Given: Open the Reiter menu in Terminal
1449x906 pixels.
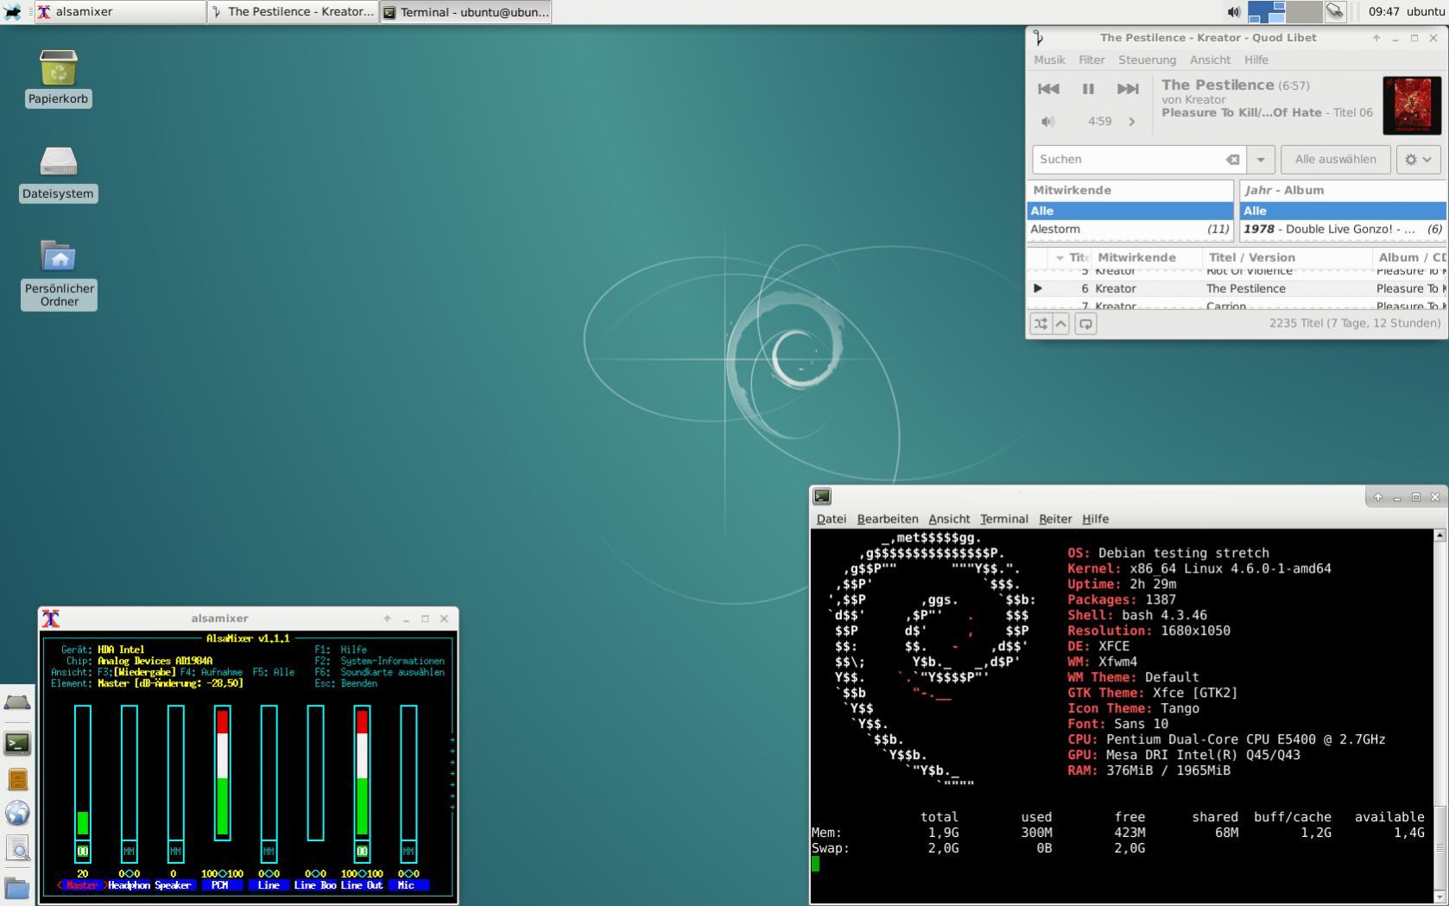Looking at the screenshot, I should [x=1054, y=519].
